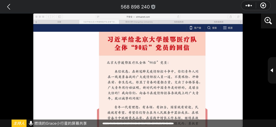Viewport: 276px width, 127px height.
Task: Expand the side panel with the left arrow
Action: (x=272, y=70)
